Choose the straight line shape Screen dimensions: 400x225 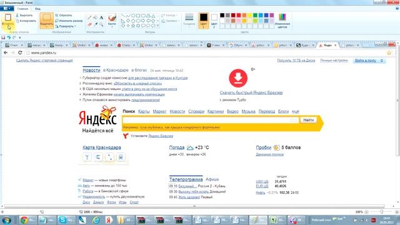[123, 16]
